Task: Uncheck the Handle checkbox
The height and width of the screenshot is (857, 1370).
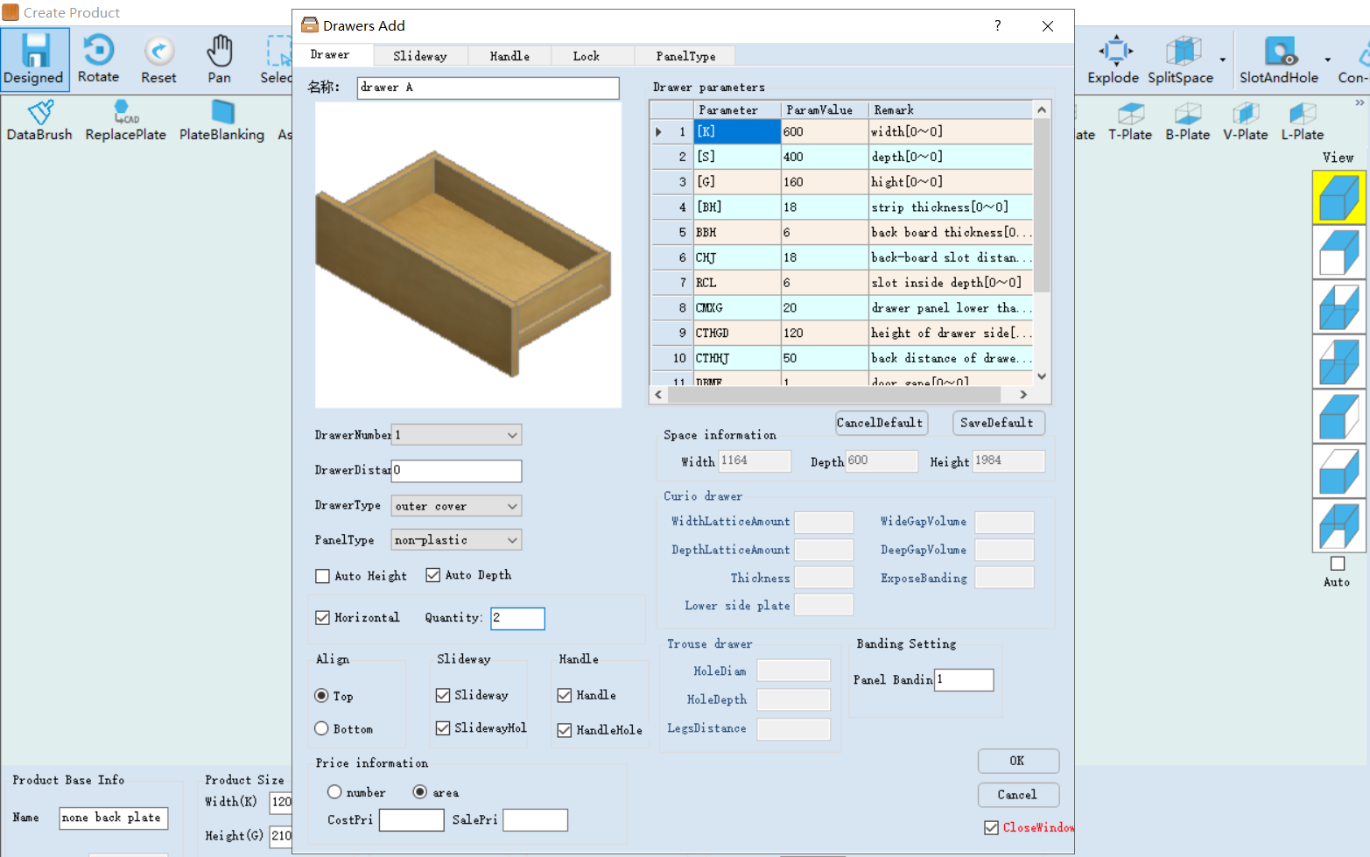Action: coord(565,695)
